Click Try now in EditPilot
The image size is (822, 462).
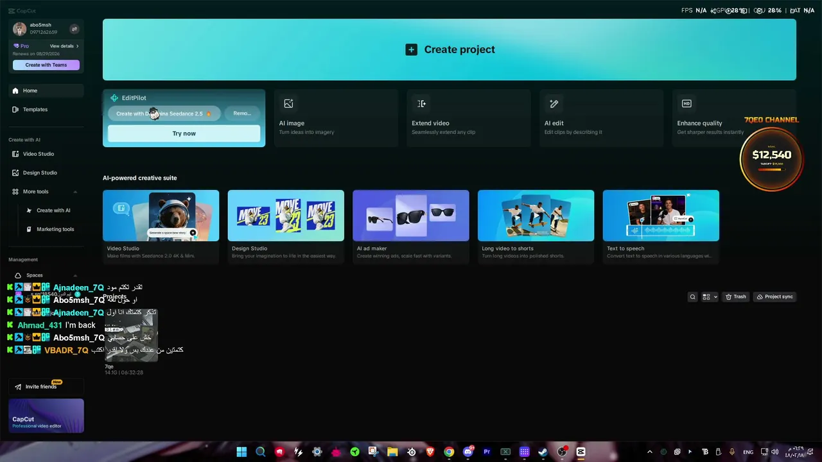[x=184, y=133]
